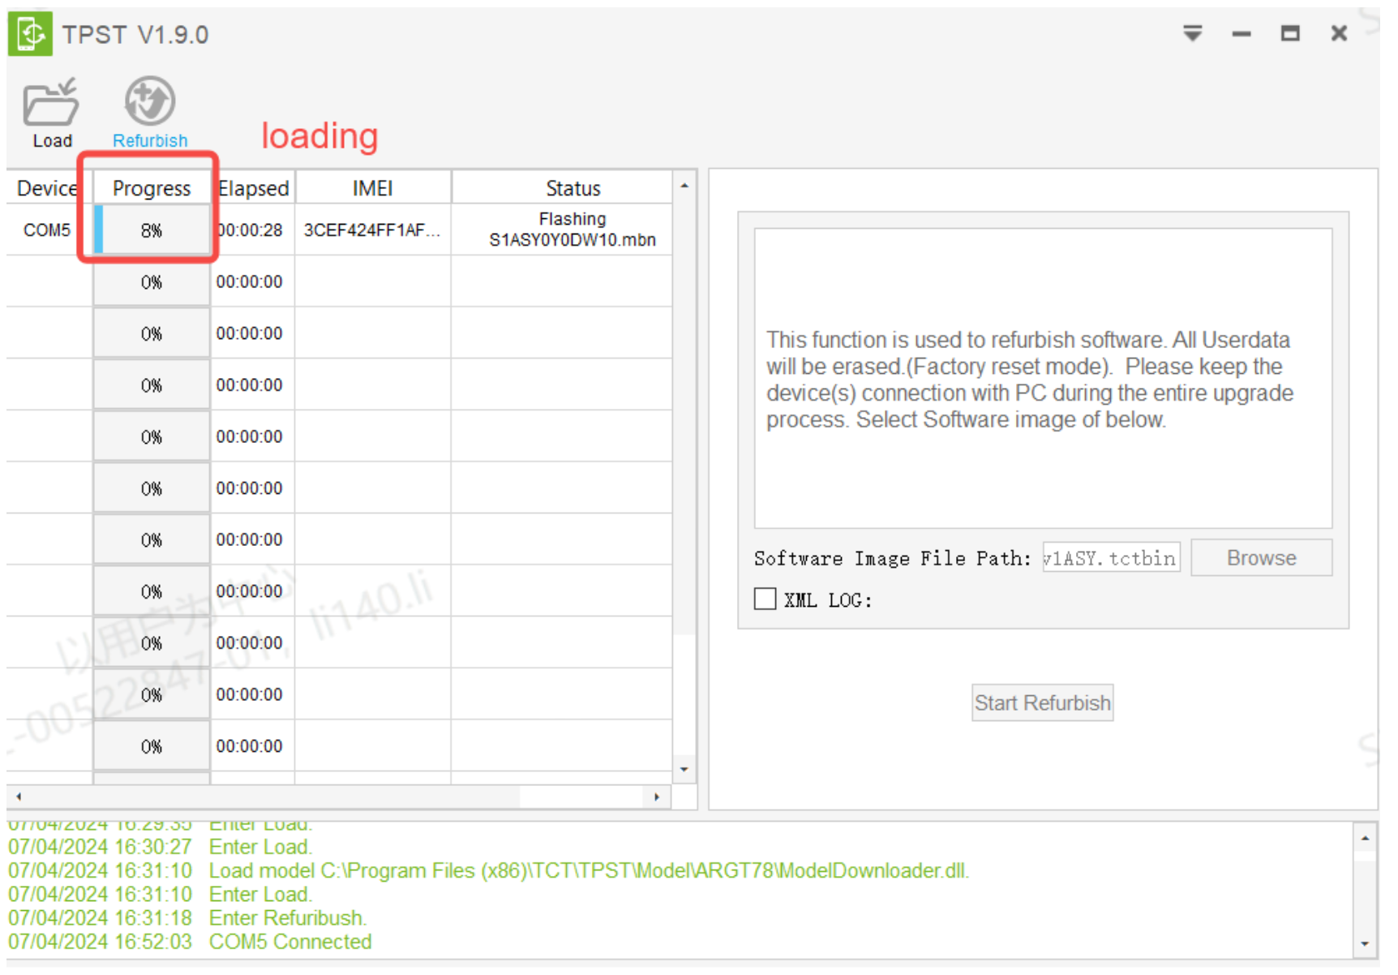Image resolution: width=1398 pixels, height=975 pixels.
Task: Enable the XML LOG checkbox
Action: (765, 599)
